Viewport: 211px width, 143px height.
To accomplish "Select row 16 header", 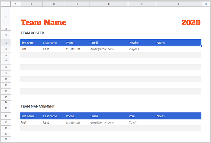I will click(x=6, y=116).
